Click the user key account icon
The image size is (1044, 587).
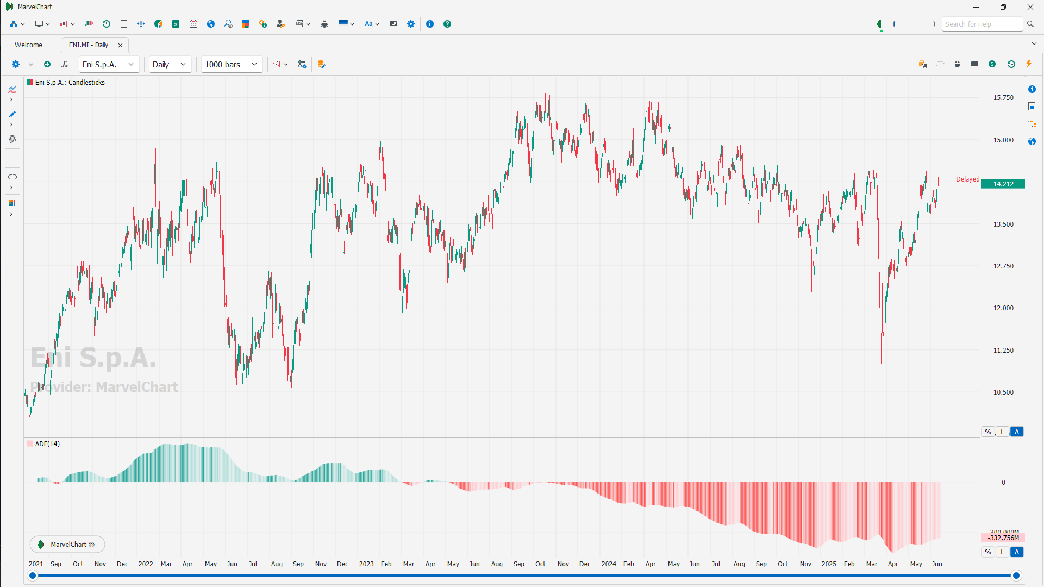point(280,24)
